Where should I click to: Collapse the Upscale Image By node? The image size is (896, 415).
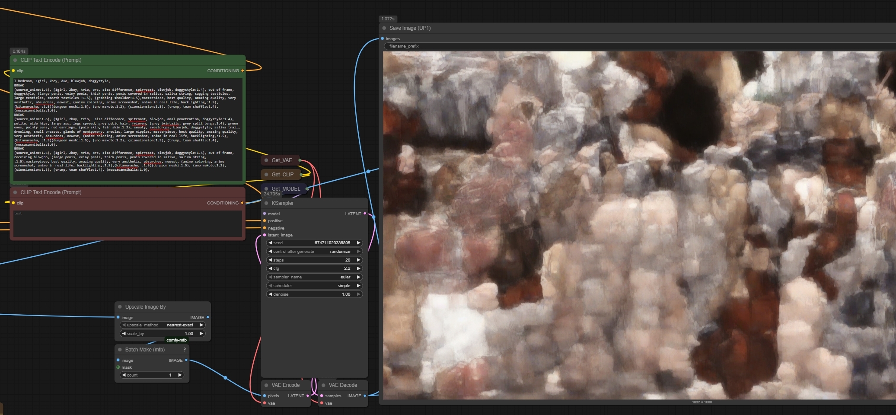point(120,307)
